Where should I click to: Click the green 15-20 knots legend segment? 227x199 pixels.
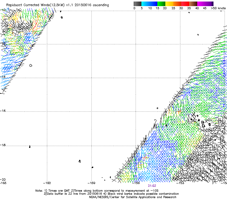161,4
